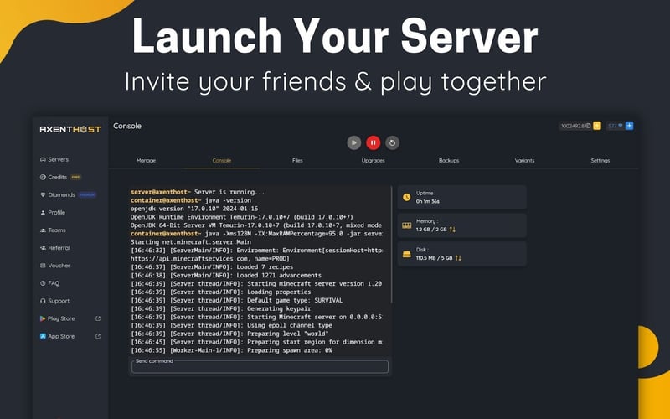Screen dimensions: 670x419
Task: Click the Send command input field
Action: [260, 366]
